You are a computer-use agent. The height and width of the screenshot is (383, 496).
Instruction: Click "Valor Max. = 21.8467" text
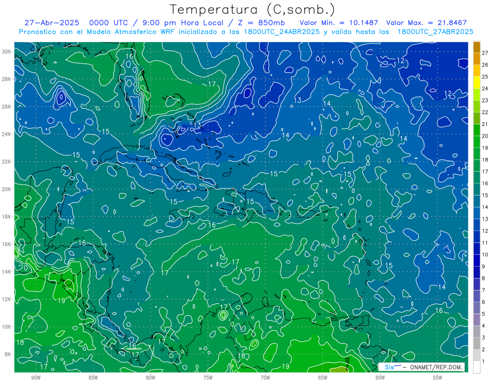click(x=427, y=23)
